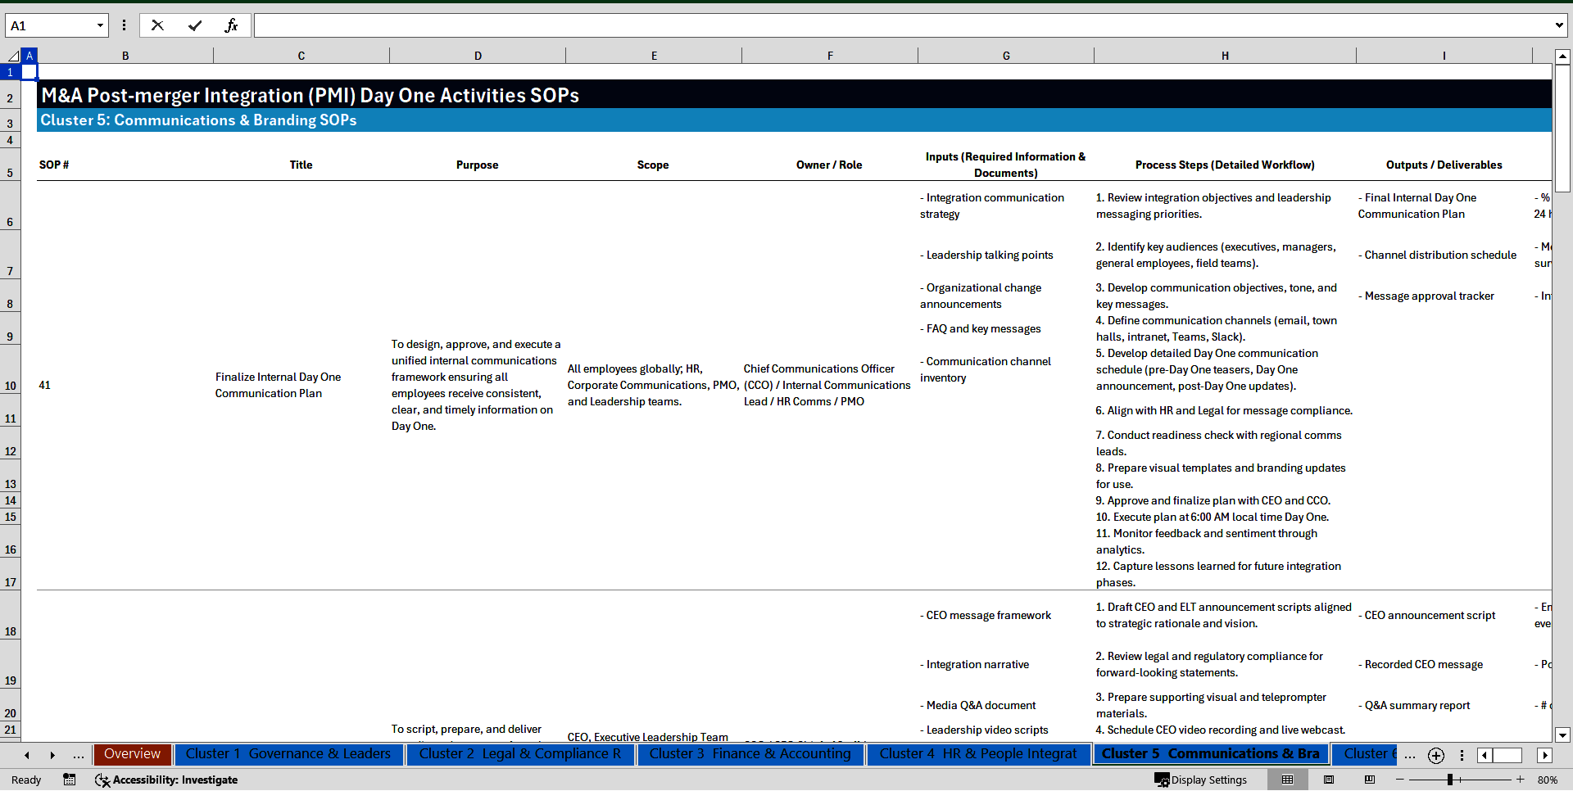Click the Enter checkmark beside the formula bar
This screenshot has height=791, width=1573.
pos(195,25)
